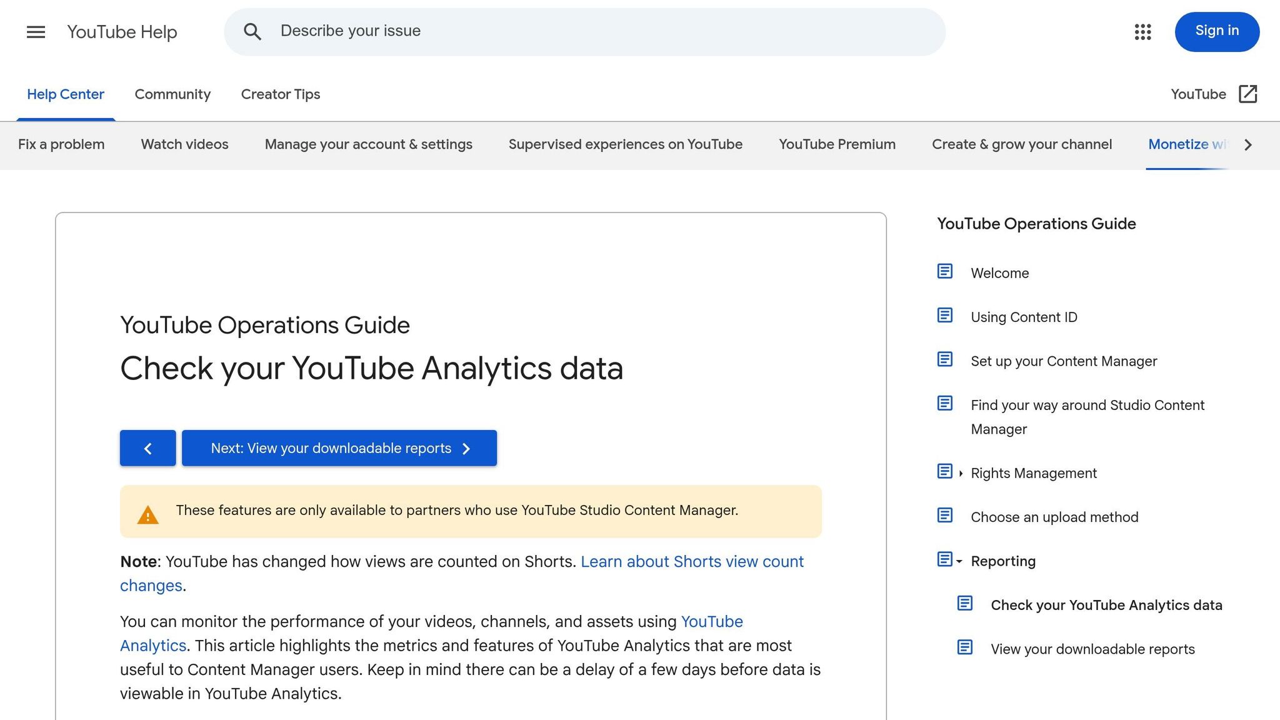This screenshot has width=1280, height=720.
Task: Focus the Describe your issue search field
Action: 584,31
